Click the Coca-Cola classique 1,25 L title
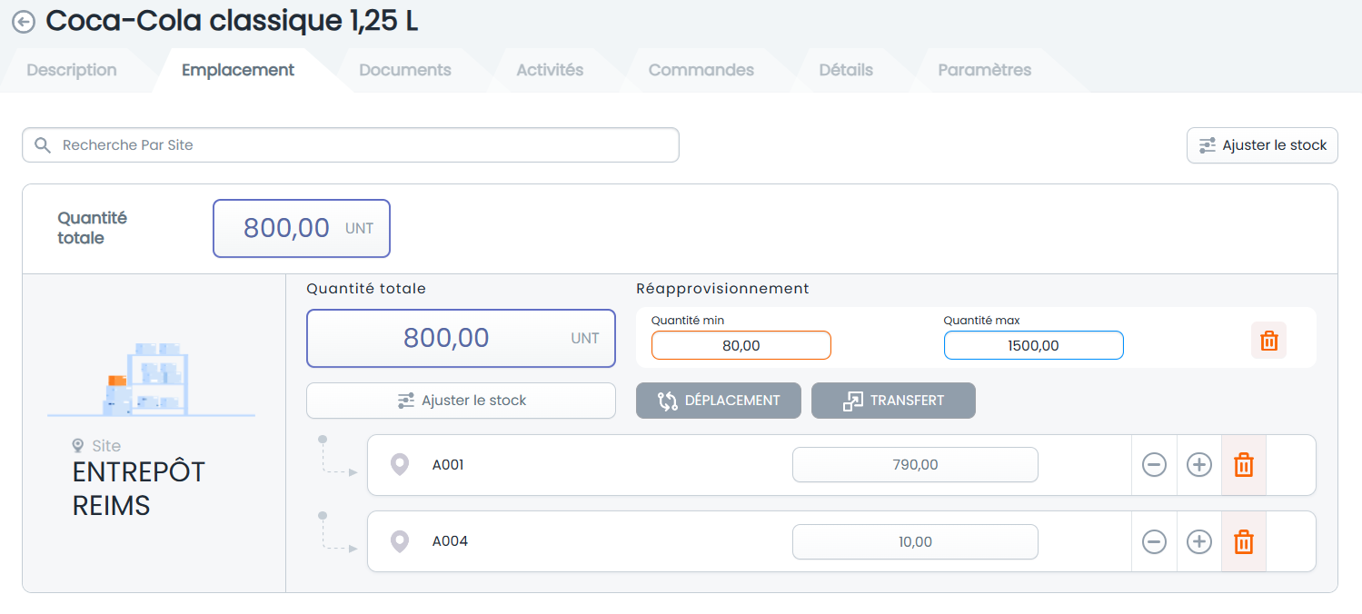 pos(232,22)
